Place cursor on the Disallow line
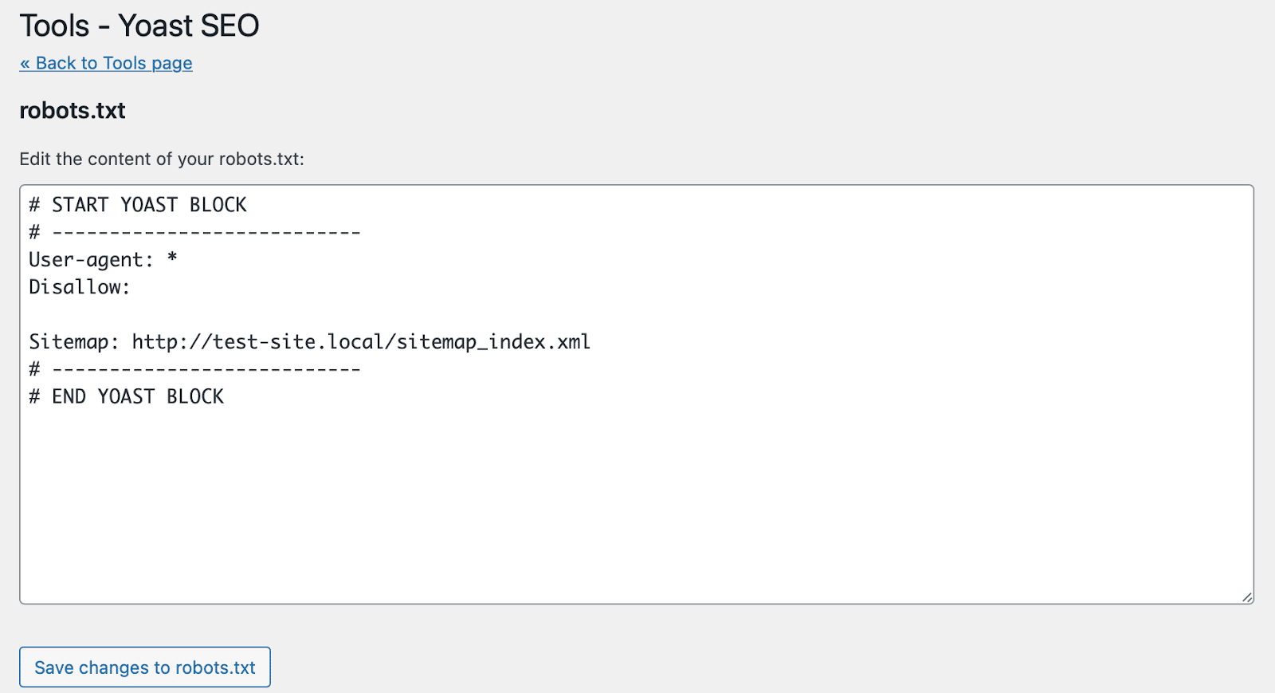The height and width of the screenshot is (693, 1275). click(78, 287)
